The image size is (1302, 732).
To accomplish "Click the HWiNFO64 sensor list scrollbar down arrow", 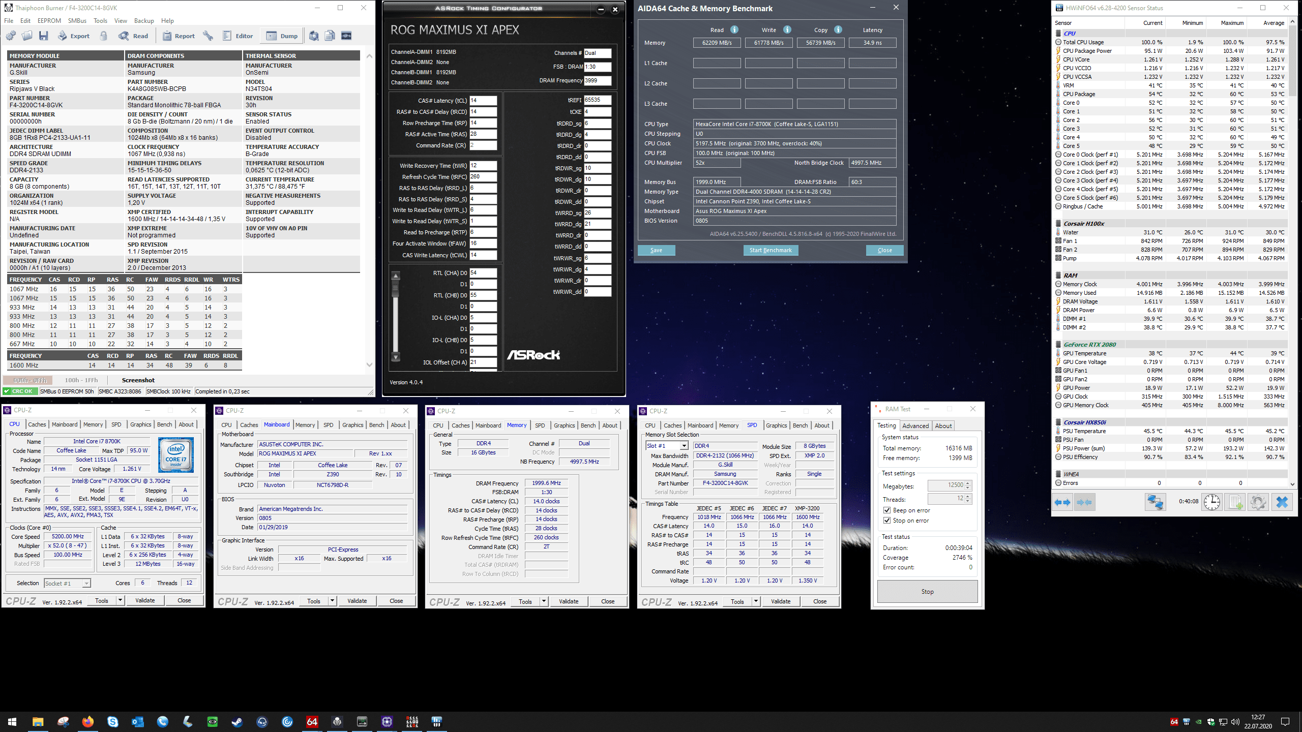I will pyautogui.click(x=1292, y=484).
